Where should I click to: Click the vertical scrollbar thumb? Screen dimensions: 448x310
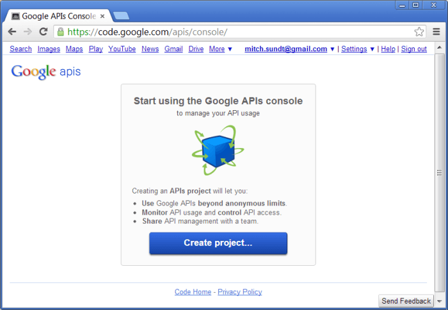[x=439, y=172]
